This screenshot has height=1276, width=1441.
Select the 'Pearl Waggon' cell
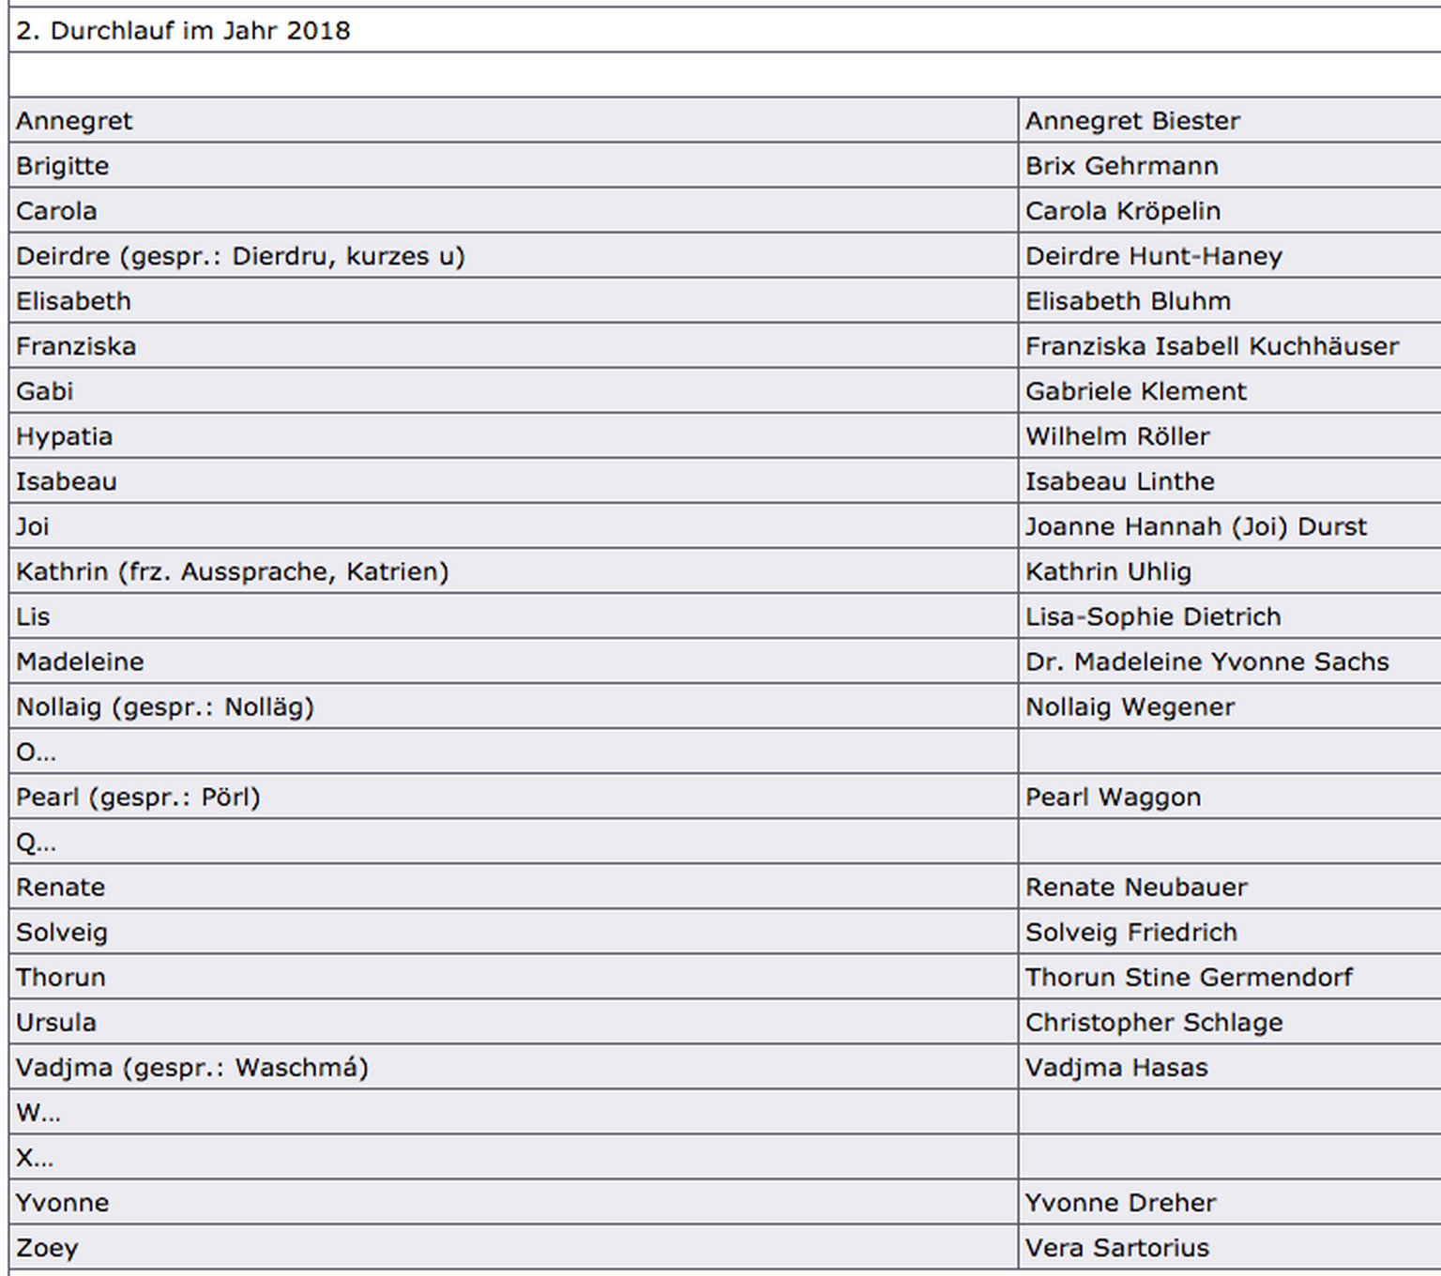(x=1113, y=797)
